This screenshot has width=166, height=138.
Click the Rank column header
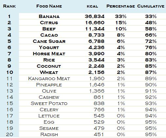[x=9, y=6]
